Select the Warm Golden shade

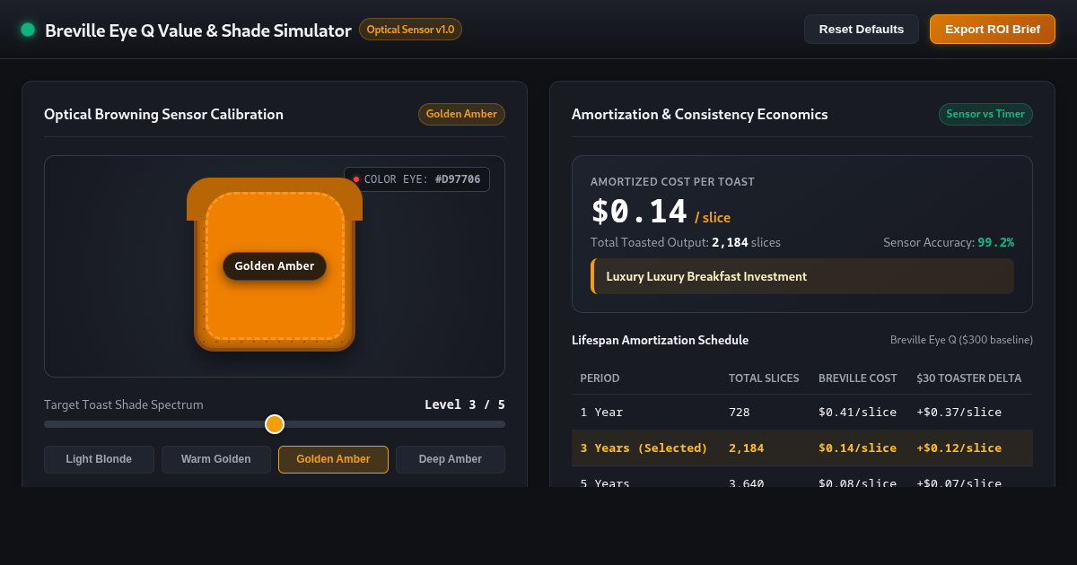click(x=216, y=459)
